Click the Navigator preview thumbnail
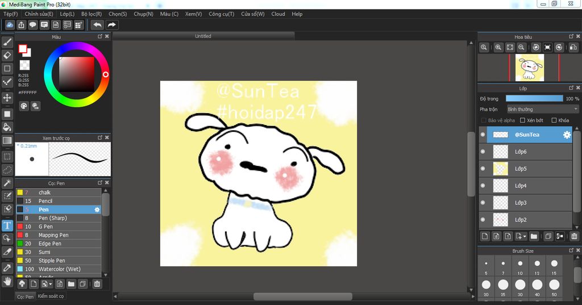582x305 pixels. (x=530, y=68)
